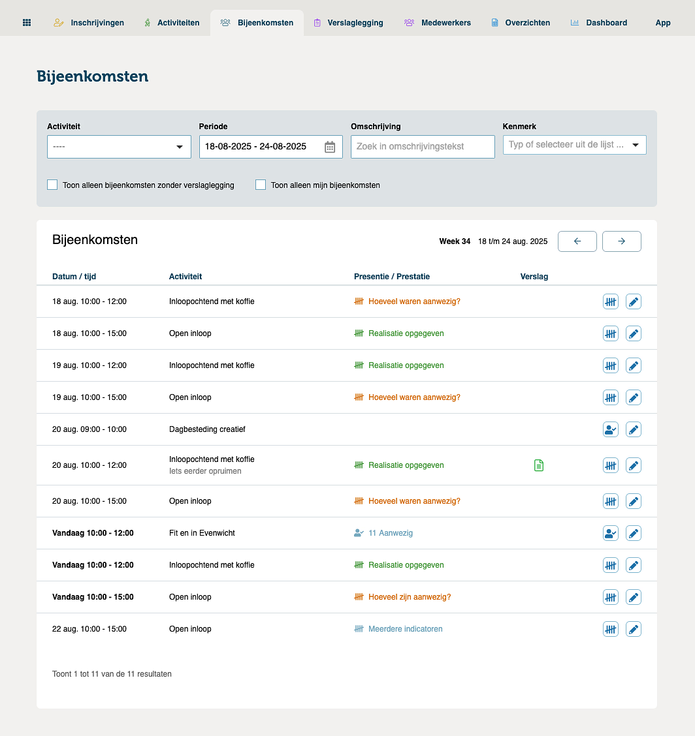
Task: Click the 'Activiteit' column header
Action: pos(185,277)
